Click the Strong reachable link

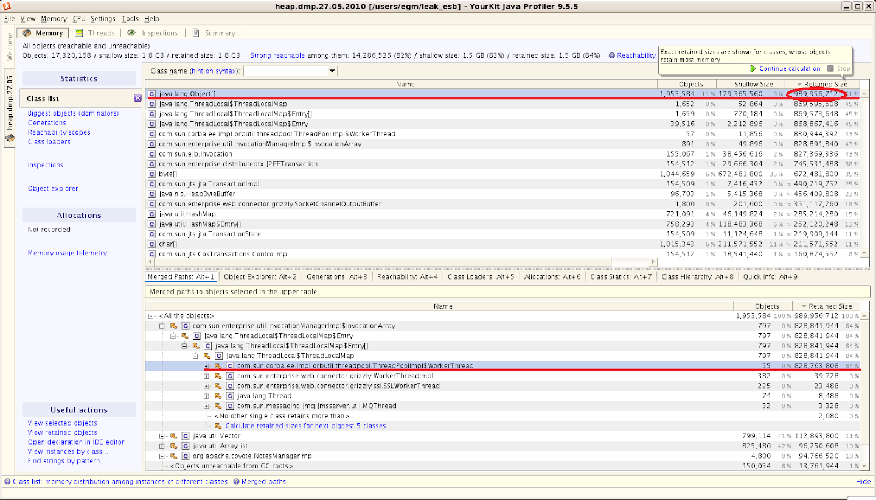(x=277, y=55)
